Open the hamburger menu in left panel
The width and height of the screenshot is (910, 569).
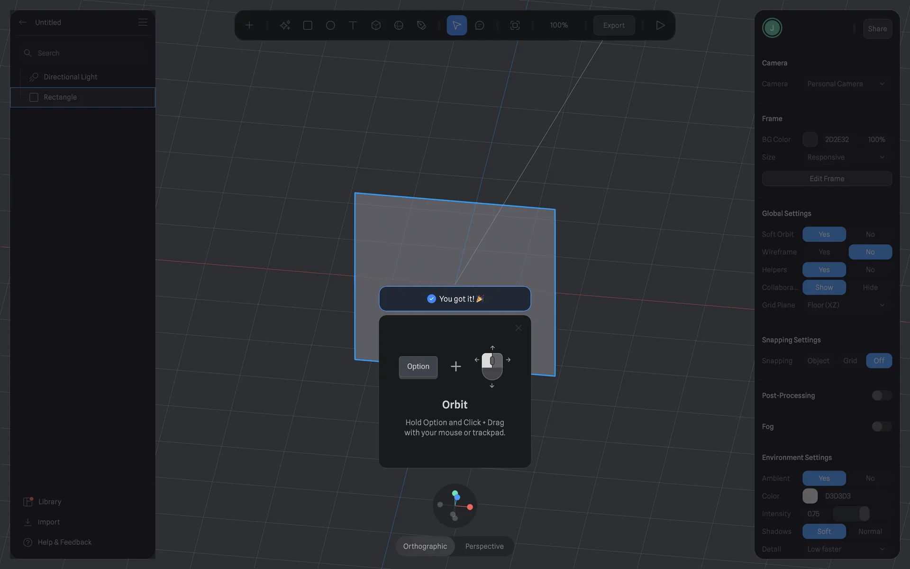point(143,22)
